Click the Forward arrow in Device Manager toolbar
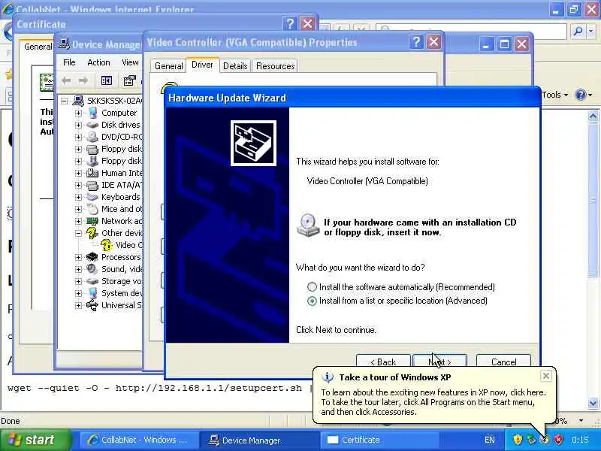This screenshot has width=601, height=451. pyautogui.click(x=83, y=80)
